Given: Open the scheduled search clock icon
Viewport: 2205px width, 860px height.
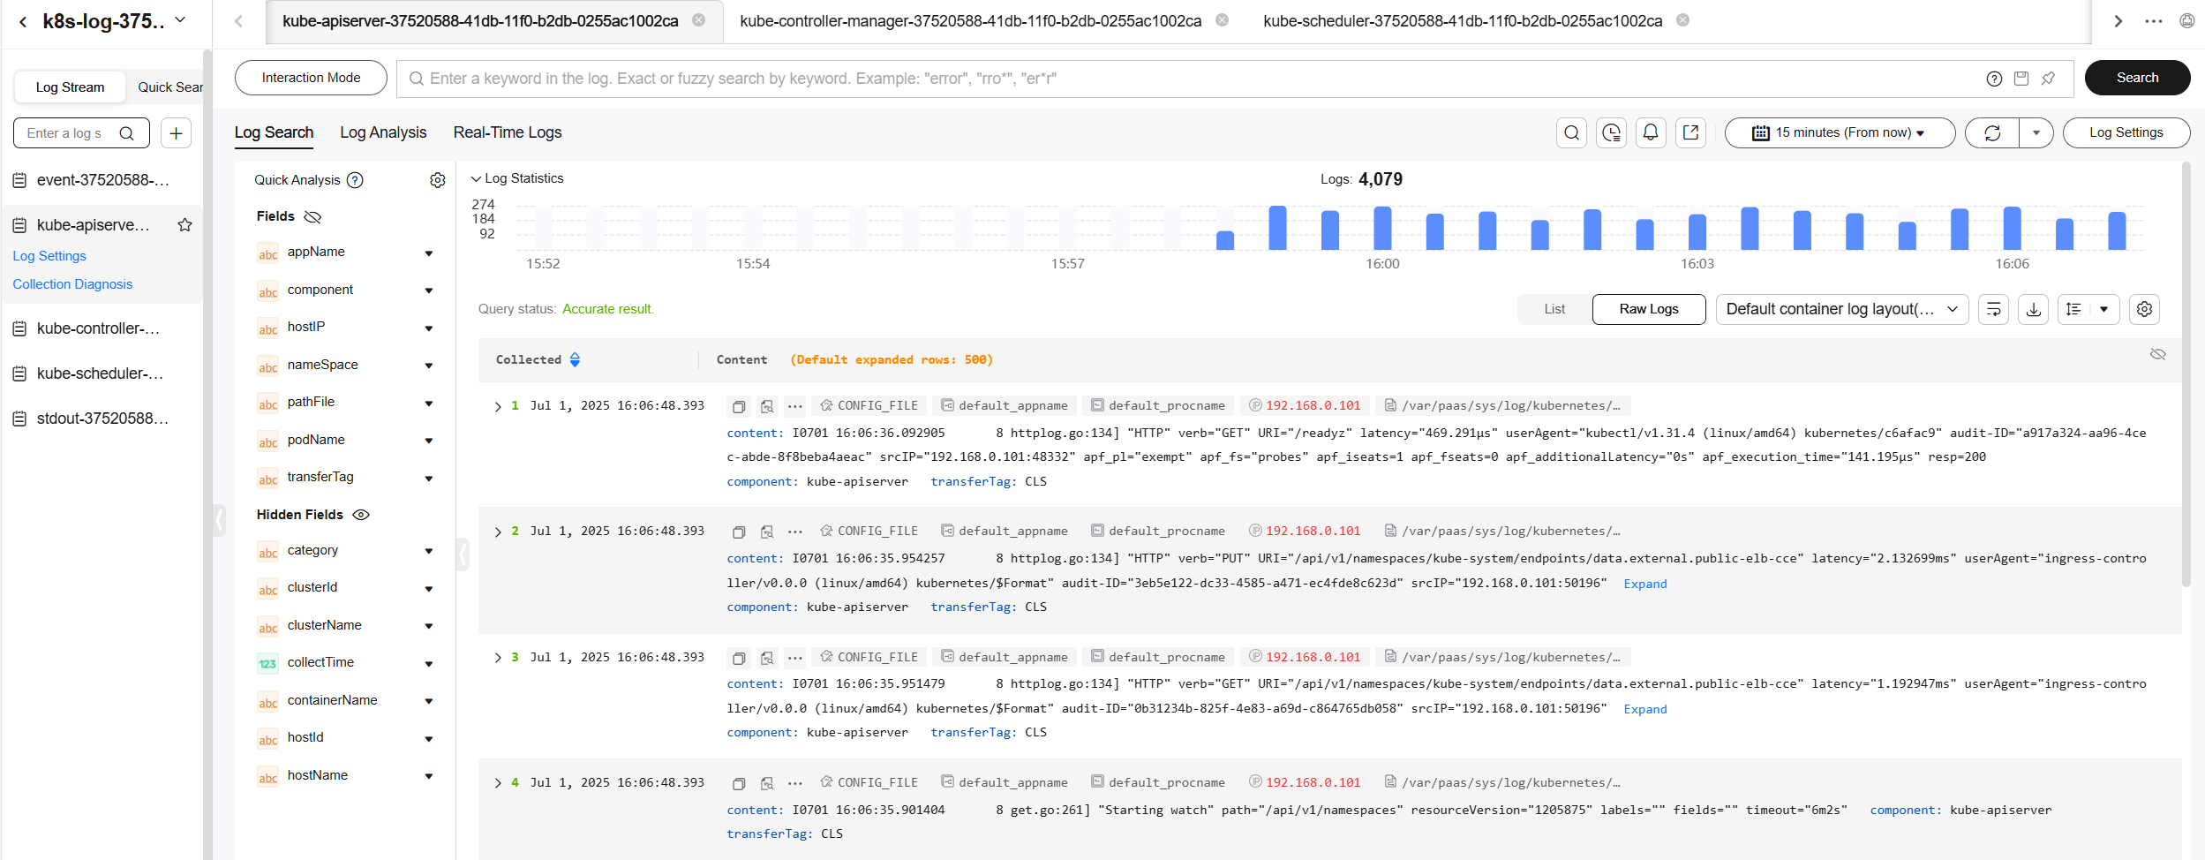Looking at the screenshot, I should pos(1611,132).
